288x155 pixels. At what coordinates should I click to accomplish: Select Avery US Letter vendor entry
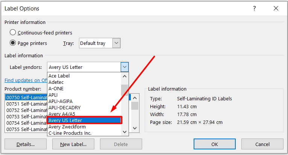click(x=84, y=120)
